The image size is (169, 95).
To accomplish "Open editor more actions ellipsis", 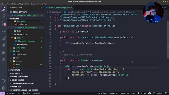I will (x=166, y=8).
